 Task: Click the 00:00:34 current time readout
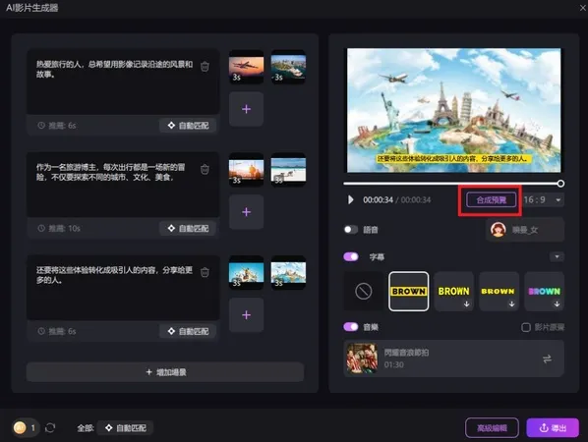tap(378, 200)
